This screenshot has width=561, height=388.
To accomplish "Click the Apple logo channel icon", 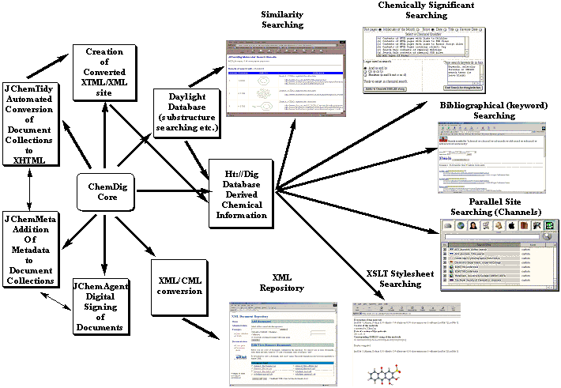I will click(x=512, y=225).
